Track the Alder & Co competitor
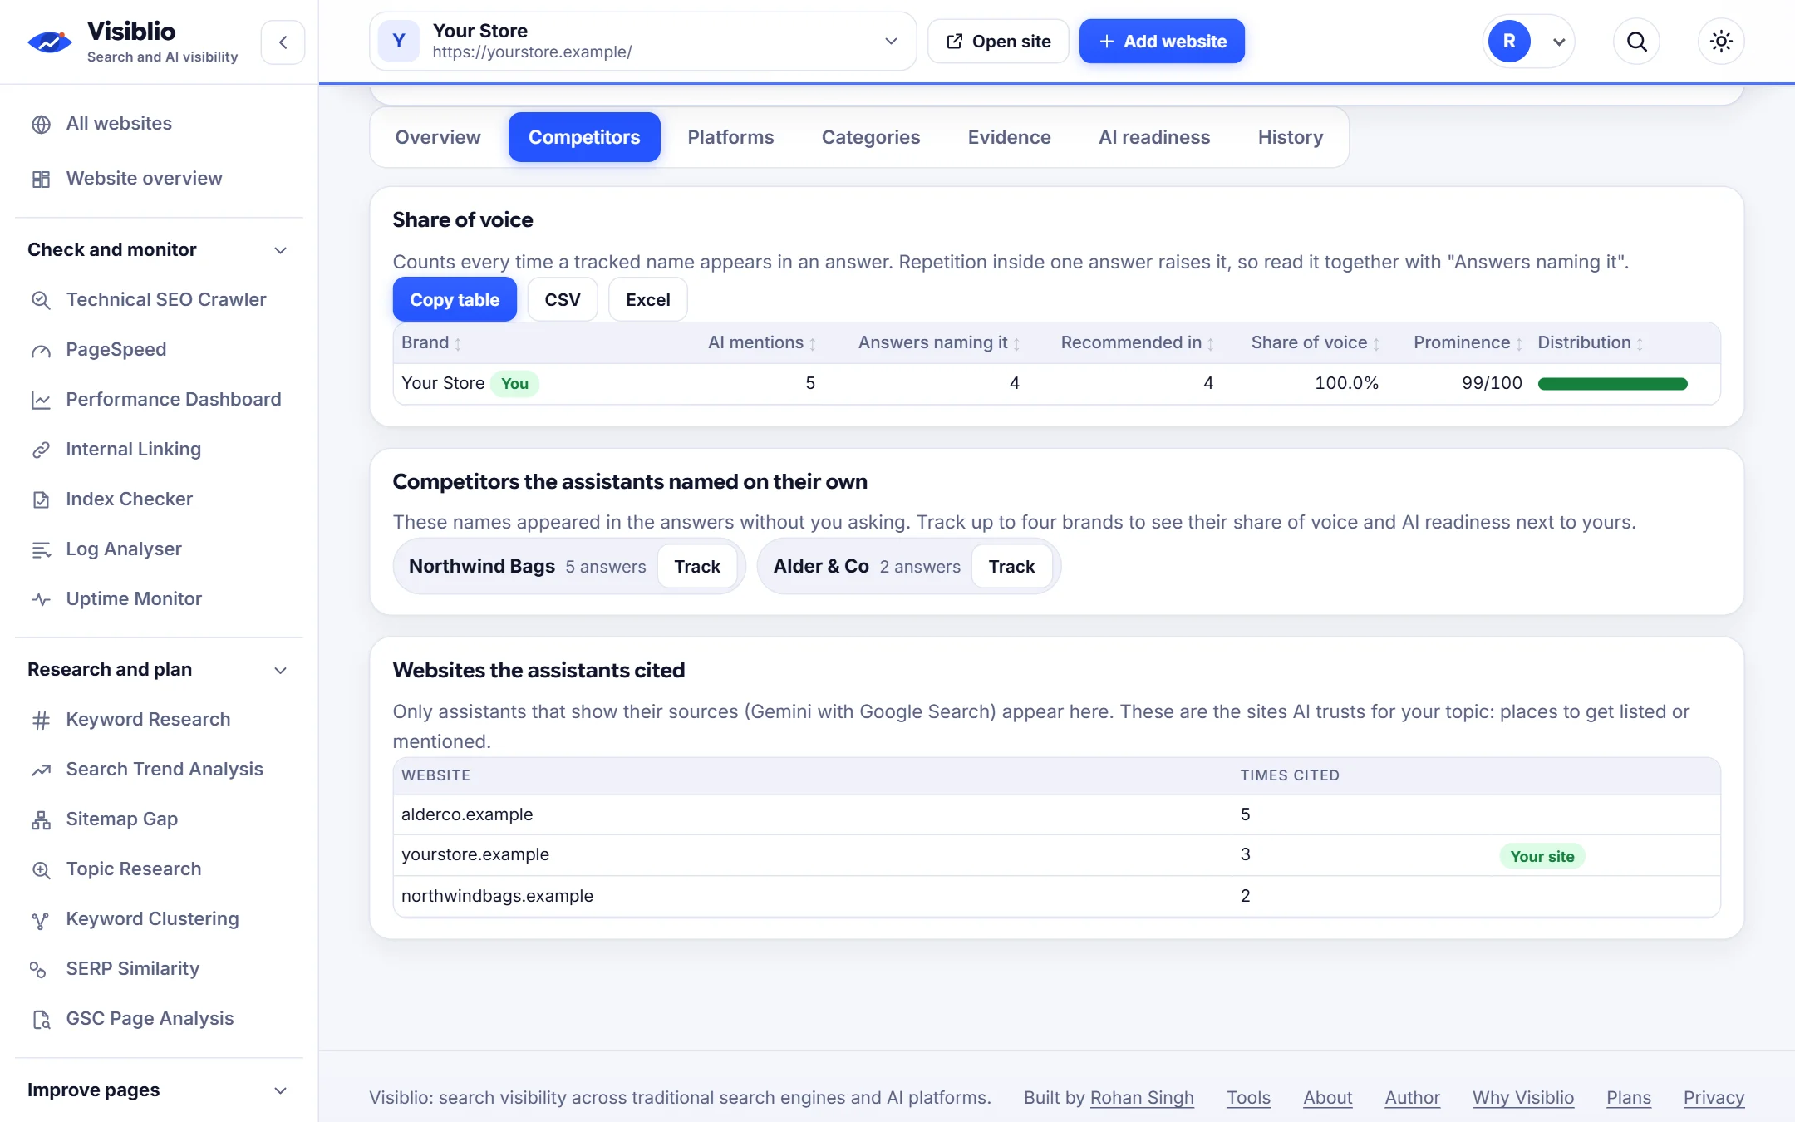The height and width of the screenshot is (1122, 1795). tap(1011, 567)
